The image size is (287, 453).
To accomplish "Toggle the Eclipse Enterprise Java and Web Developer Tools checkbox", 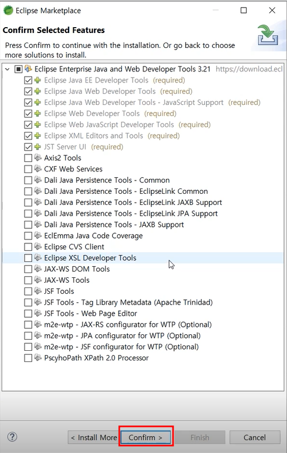I will (18, 69).
